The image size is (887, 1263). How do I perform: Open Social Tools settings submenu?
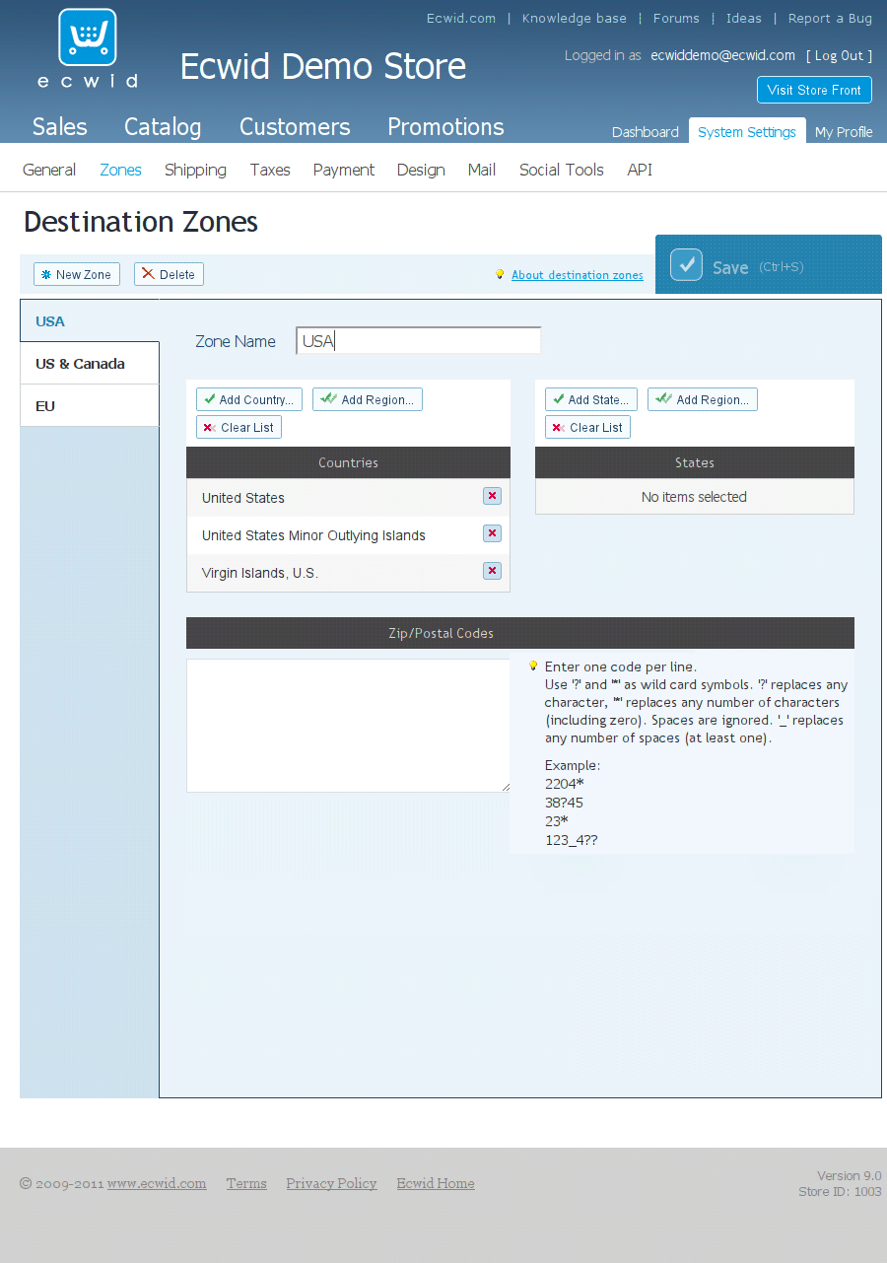click(562, 170)
